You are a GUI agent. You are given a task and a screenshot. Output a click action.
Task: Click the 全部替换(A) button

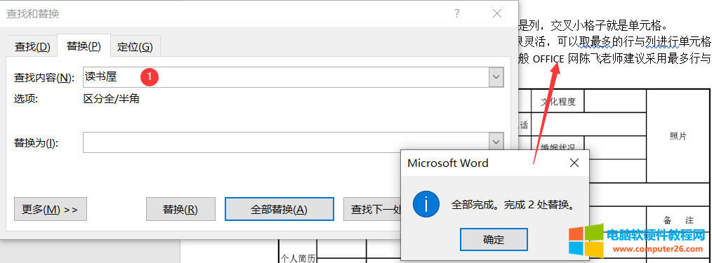[x=279, y=209]
